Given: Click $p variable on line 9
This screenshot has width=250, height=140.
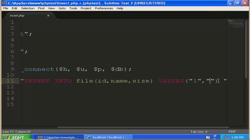Looking at the screenshot, I should point(98,69).
